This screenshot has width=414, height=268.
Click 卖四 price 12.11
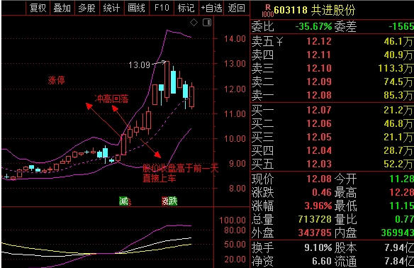click(x=319, y=55)
